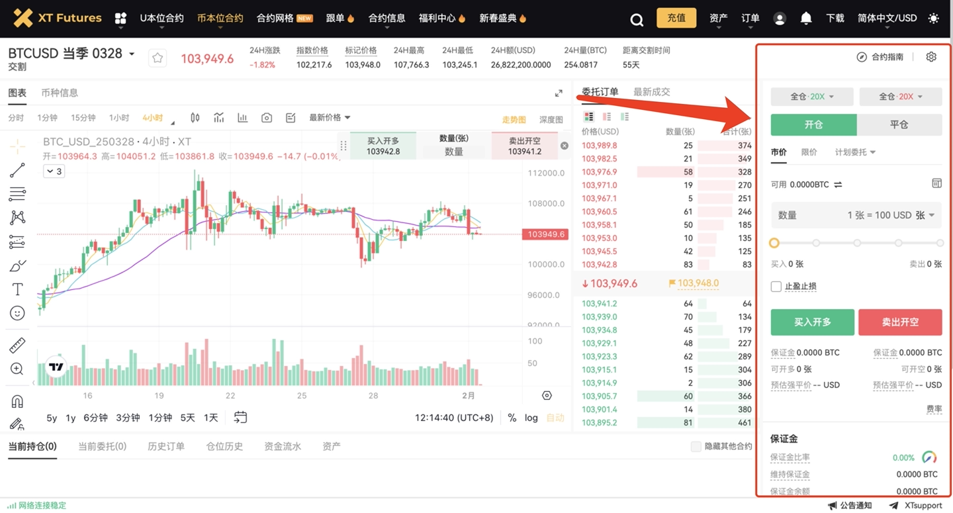Check the 止盈止损 checkbox
This screenshot has height=513, width=953.
tap(776, 287)
